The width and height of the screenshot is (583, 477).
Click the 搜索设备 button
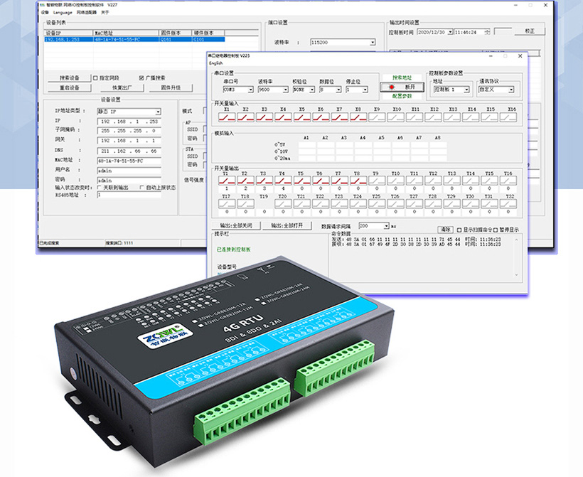point(69,77)
